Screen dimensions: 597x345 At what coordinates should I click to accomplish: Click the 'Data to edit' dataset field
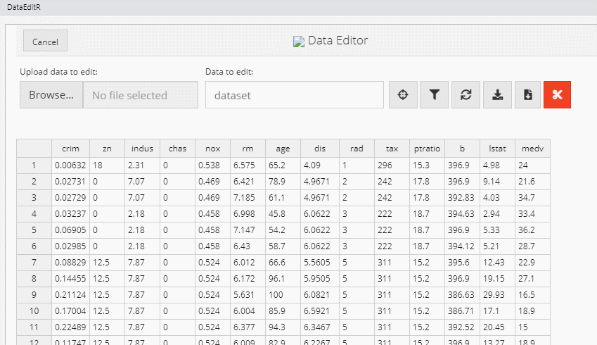tap(294, 95)
